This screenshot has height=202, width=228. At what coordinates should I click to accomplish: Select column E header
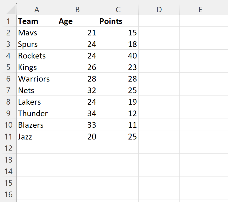[200, 10]
